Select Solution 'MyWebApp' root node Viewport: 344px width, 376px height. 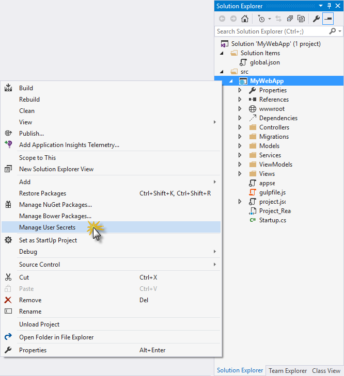(276, 44)
